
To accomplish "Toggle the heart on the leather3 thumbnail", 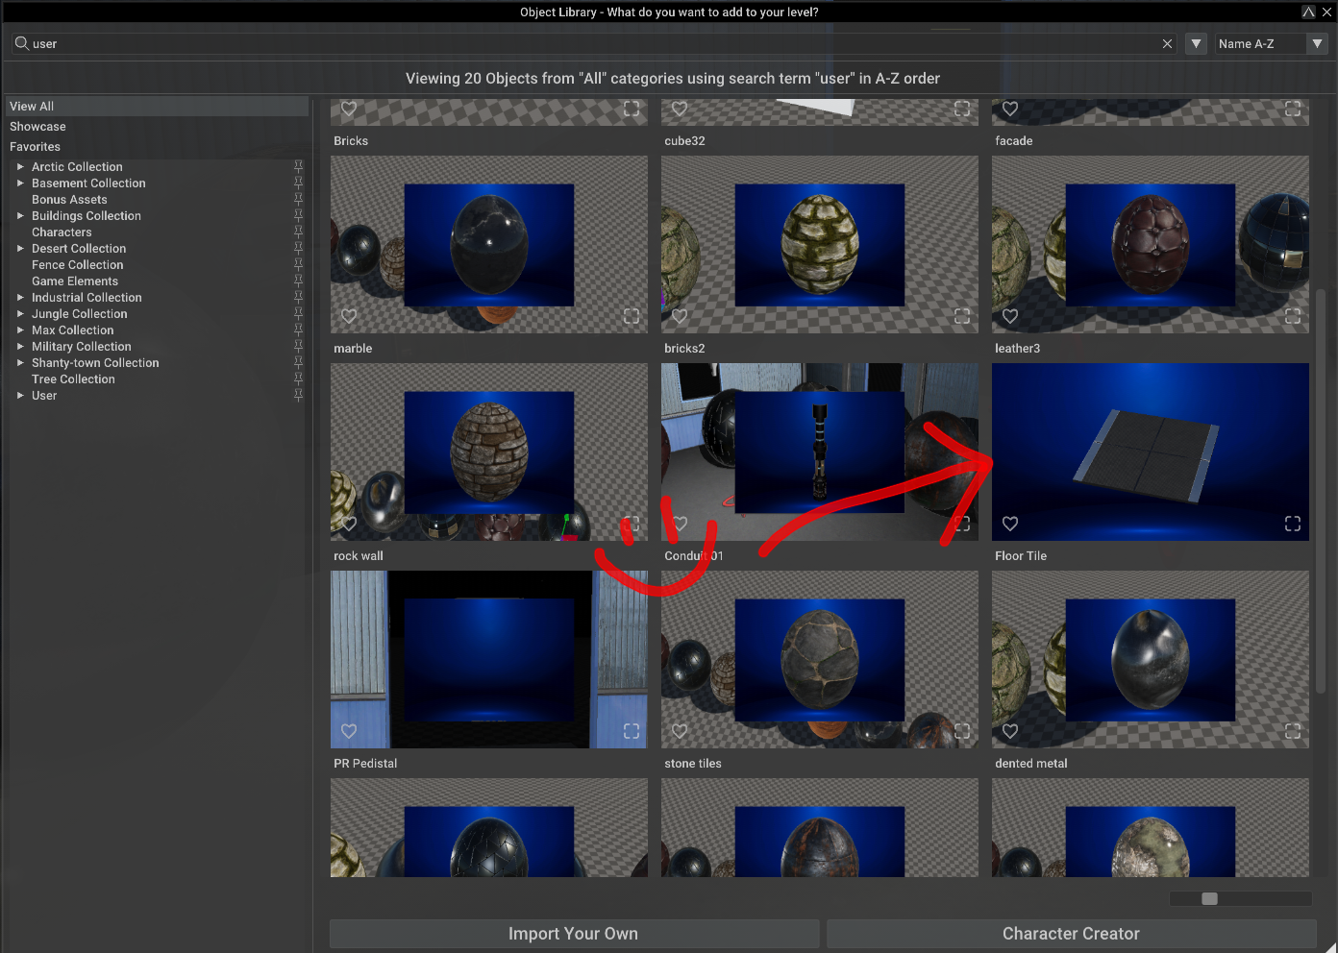I will point(1009,316).
